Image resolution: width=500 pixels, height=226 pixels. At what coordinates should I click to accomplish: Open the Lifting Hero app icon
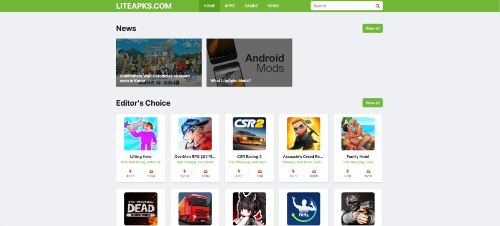[x=141, y=134]
